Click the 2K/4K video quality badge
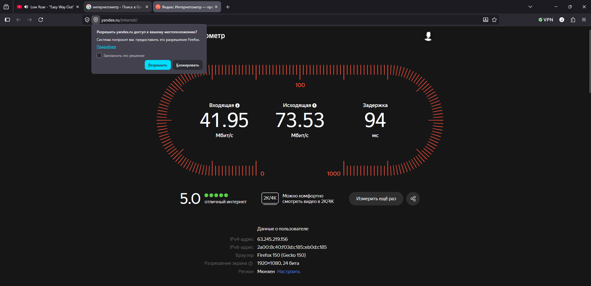Image resolution: width=591 pixels, height=286 pixels. point(270,198)
